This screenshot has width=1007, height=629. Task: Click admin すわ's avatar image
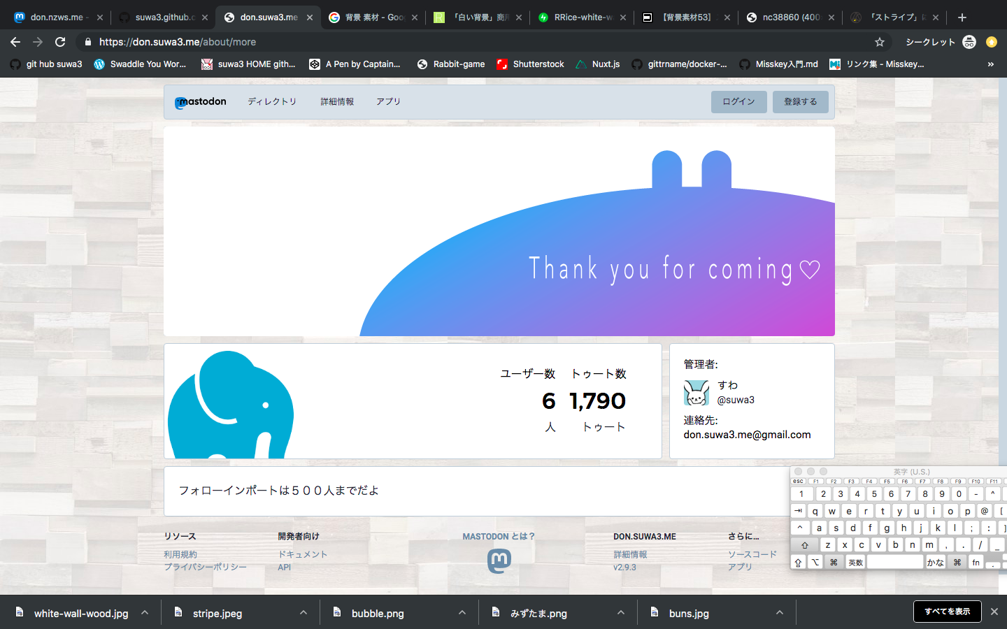pyautogui.click(x=697, y=393)
